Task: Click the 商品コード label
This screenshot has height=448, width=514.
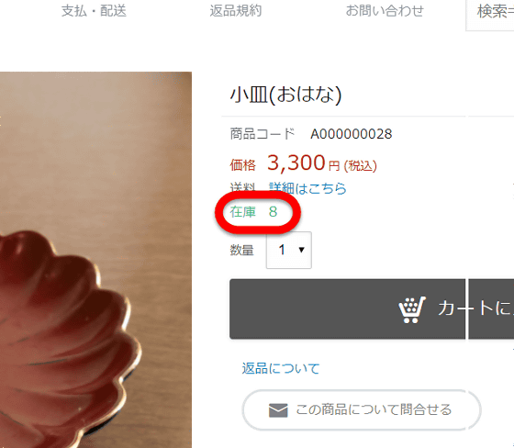Action: (x=263, y=134)
